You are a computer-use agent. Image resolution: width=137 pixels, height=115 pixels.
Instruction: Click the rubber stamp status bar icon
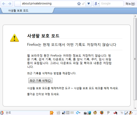tap(131, 113)
